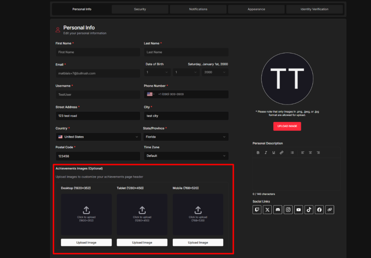Image resolution: width=371 pixels, height=258 pixels.
Task: Expand the Time Zone Default dropdown
Action: pos(186,156)
